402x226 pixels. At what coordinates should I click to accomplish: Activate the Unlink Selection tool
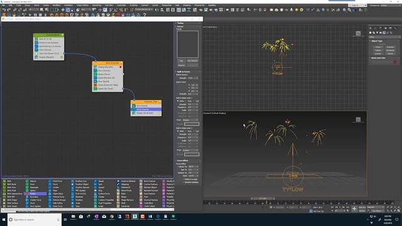point(20,10)
